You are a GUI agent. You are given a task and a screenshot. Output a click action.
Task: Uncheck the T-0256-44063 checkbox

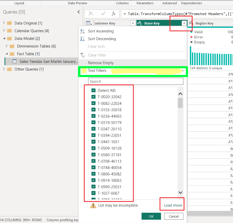pos(93,116)
